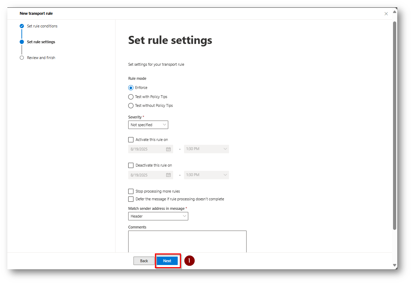Go to Set rule conditions step
Viewport: 412px width, 284px height.
coord(42,26)
